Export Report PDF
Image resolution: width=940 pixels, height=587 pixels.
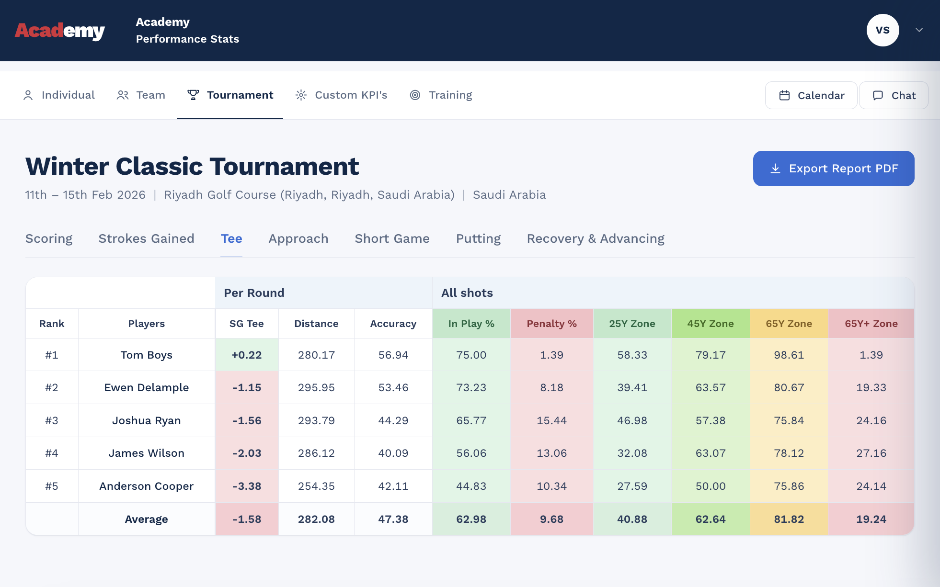click(x=834, y=169)
